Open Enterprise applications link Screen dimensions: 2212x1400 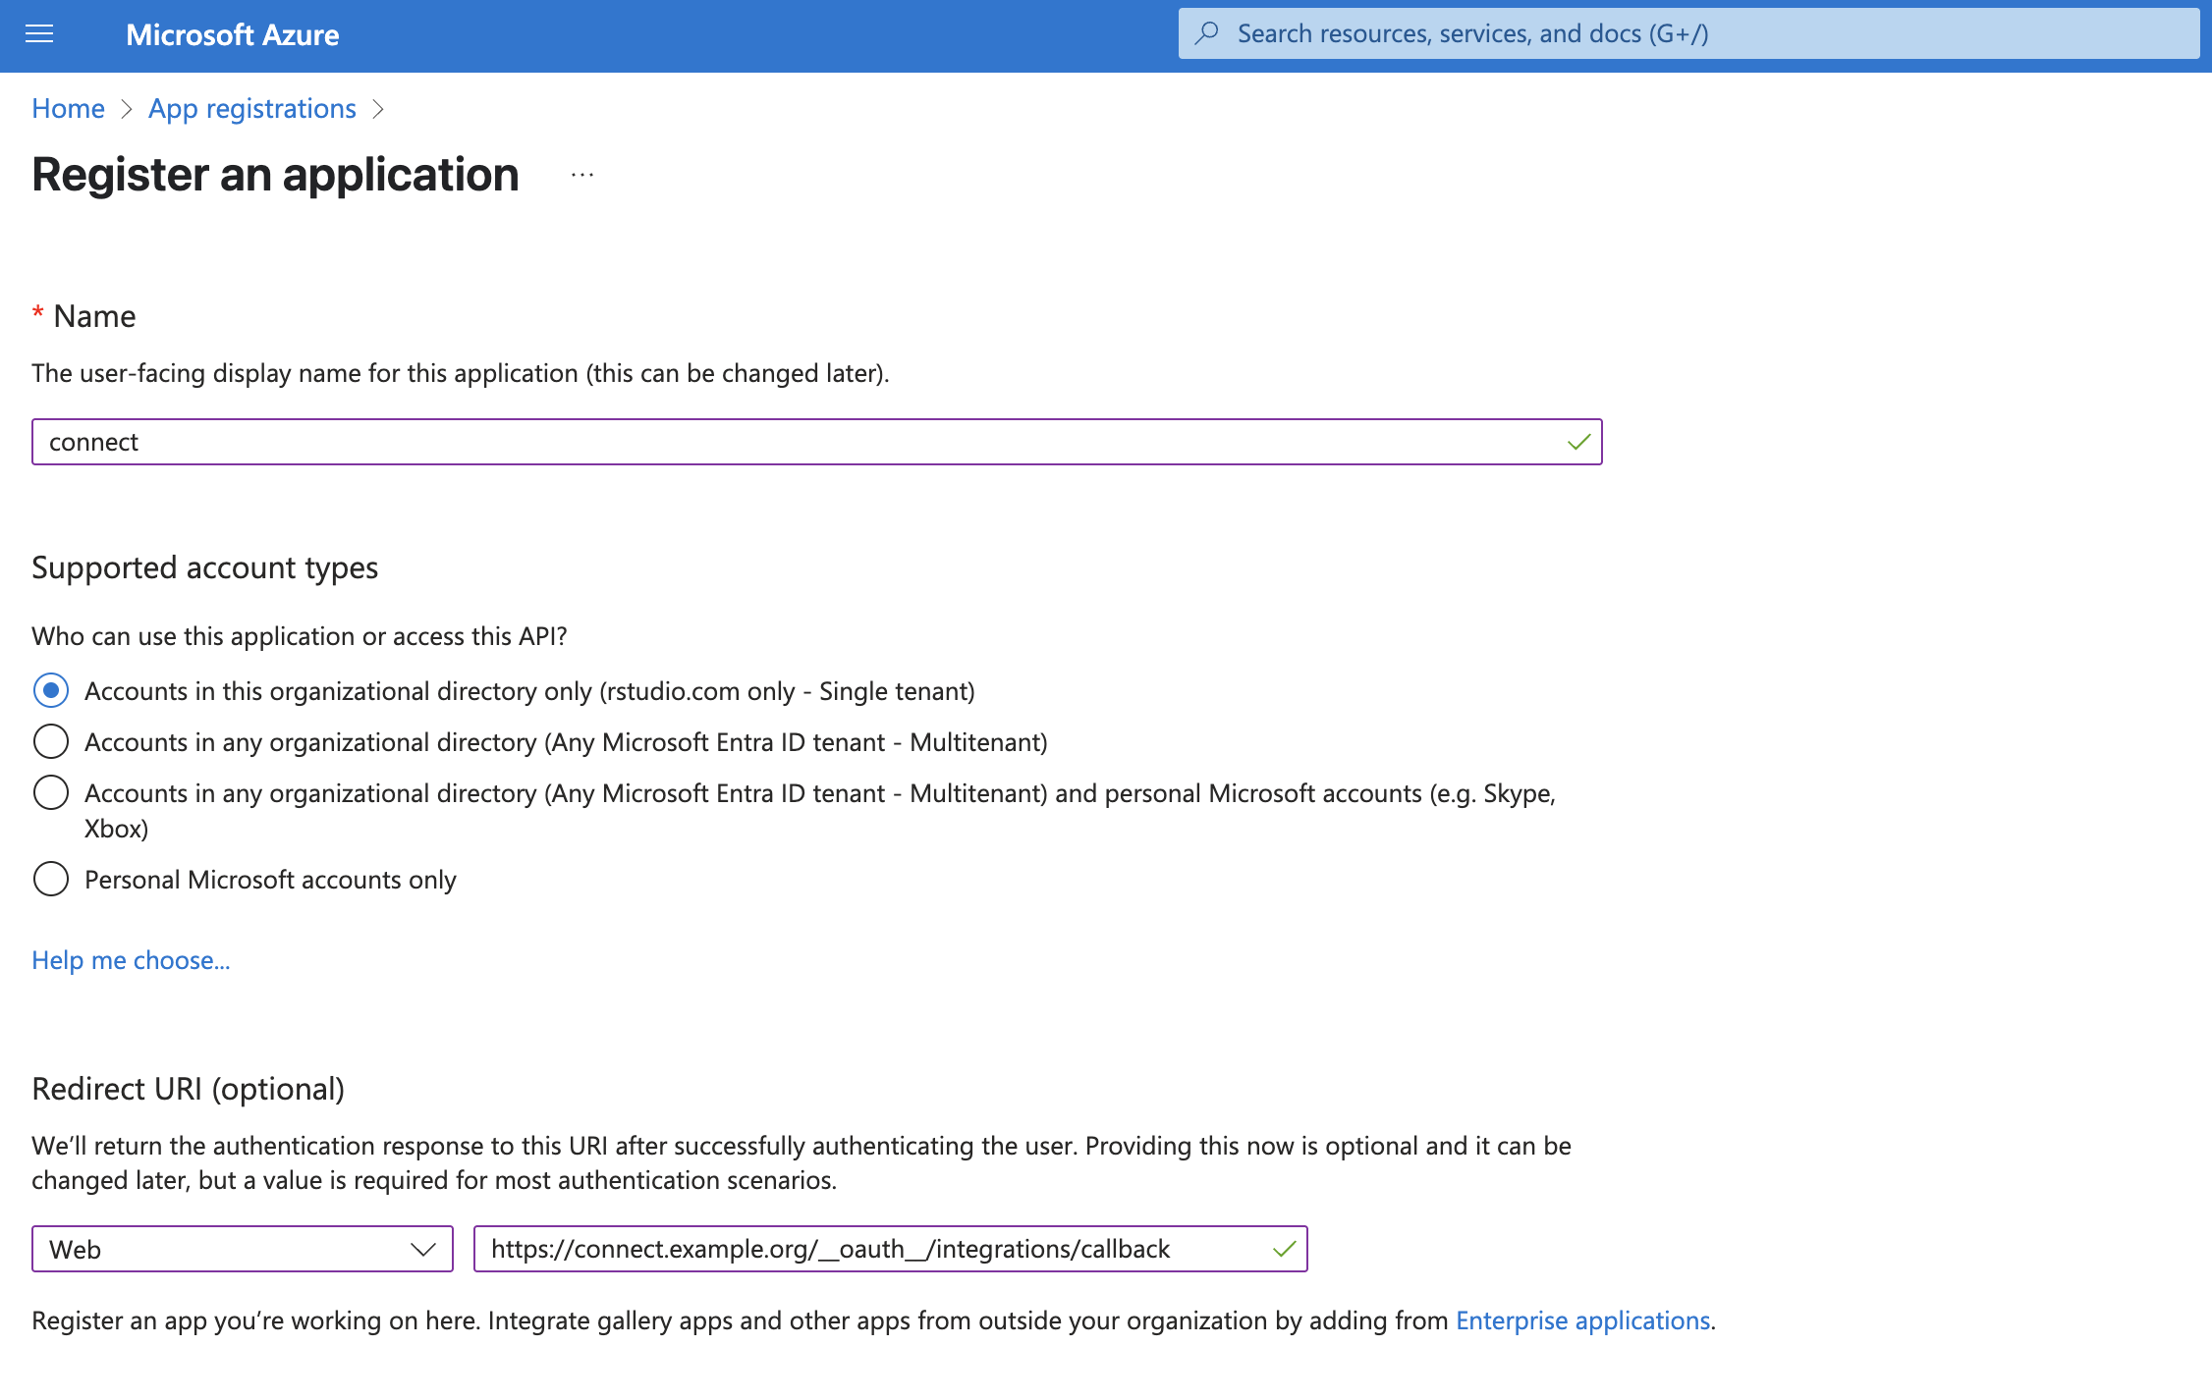tap(1582, 1320)
